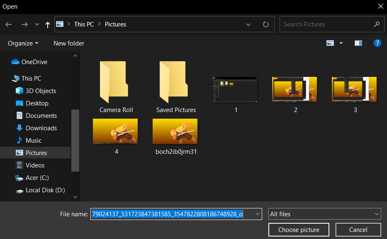Click the Search Pictures field
The image size is (387, 239).
point(327,24)
